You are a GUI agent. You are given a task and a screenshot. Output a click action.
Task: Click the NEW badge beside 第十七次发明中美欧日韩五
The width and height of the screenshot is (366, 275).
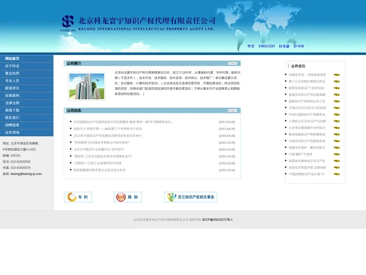[x=337, y=81]
